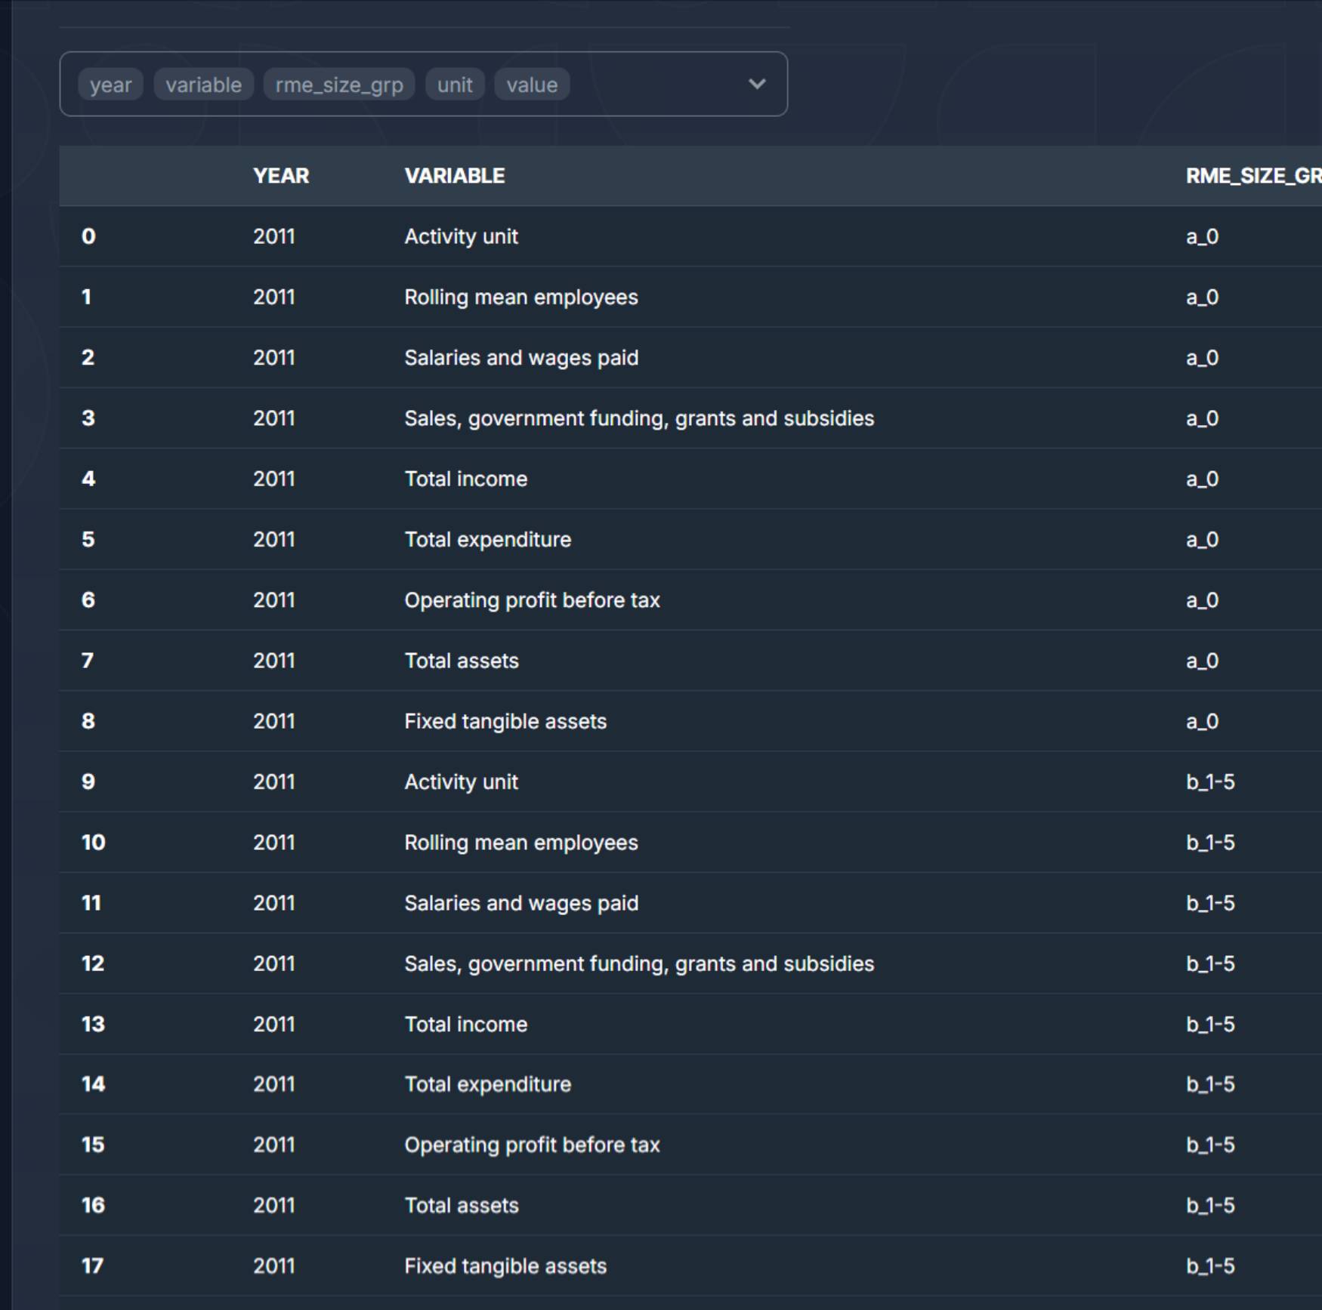Select 'Total expenditure' in row 14
Screen dimensions: 1322x1310
488,1084
